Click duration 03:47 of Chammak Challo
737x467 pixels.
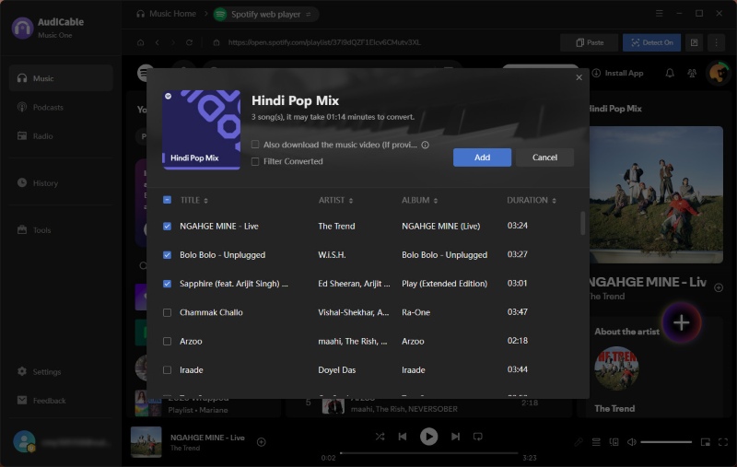pyautogui.click(x=517, y=312)
